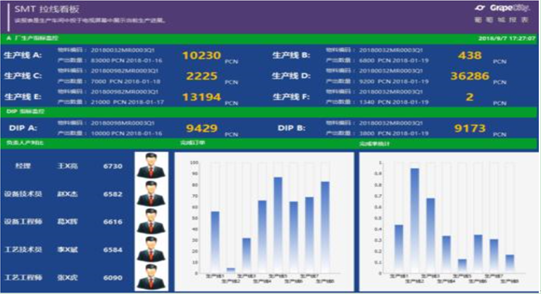Click the capacity value 6090
The image size is (541, 294).
(x=113, y=277)
